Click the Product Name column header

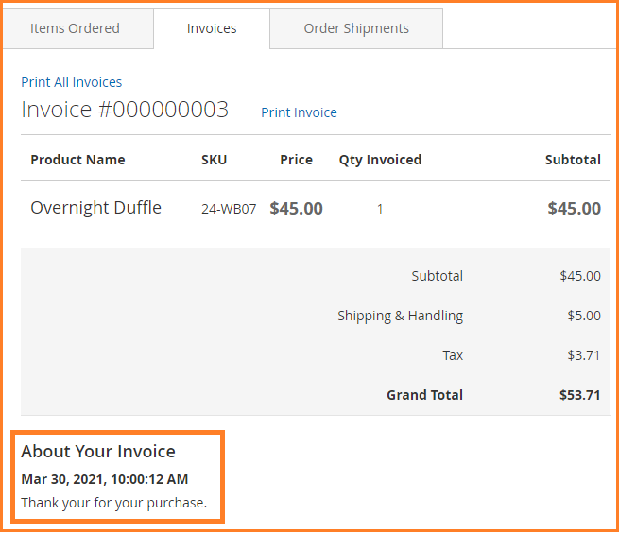77,160
